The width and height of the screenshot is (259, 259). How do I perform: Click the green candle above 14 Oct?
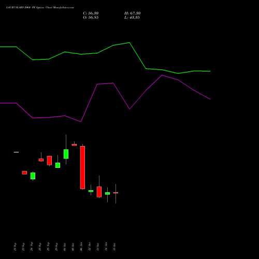[107, 193]
